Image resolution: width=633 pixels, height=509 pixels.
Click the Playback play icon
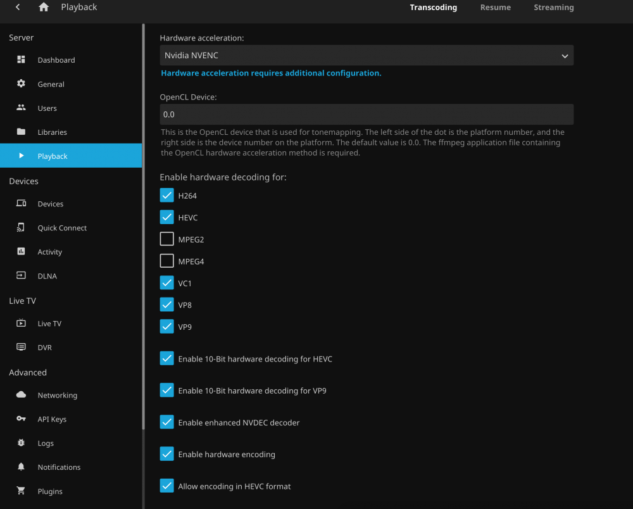click(22, 156)
